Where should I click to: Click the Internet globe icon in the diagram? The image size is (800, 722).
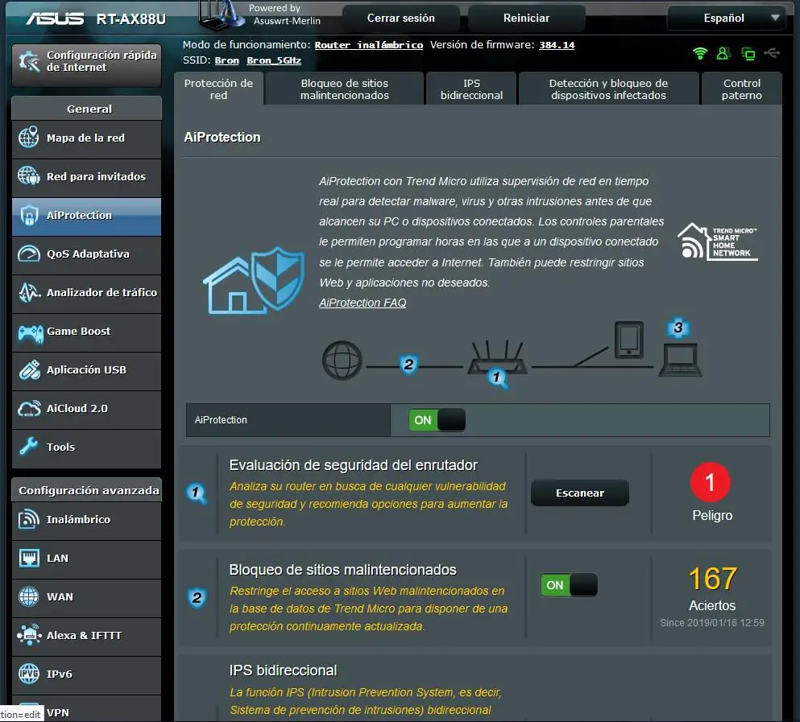(x=342, y=360)
